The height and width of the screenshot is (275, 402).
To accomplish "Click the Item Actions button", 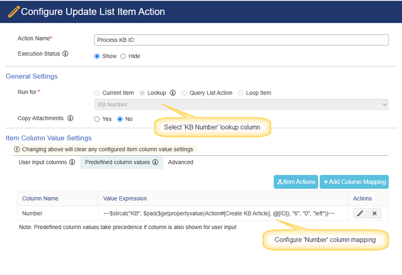I will pos(296,182).
